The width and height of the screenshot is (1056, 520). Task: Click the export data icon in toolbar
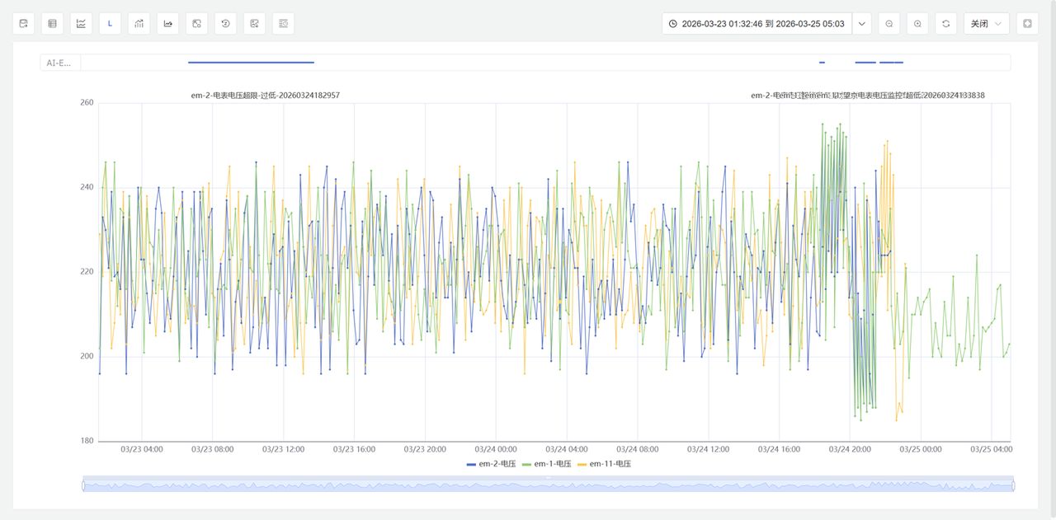click(x=23, y=24)
